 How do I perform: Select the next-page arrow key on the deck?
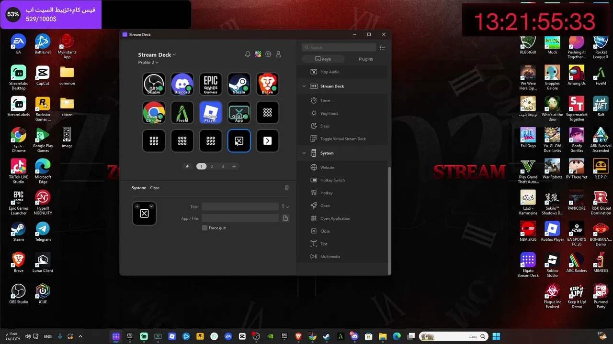[x=267, y=140]
